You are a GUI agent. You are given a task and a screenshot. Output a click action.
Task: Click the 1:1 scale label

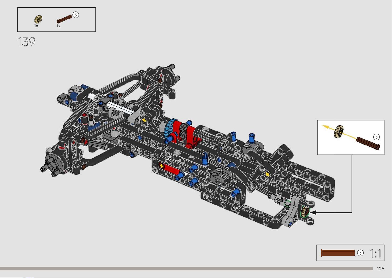(x=375, y=254)
